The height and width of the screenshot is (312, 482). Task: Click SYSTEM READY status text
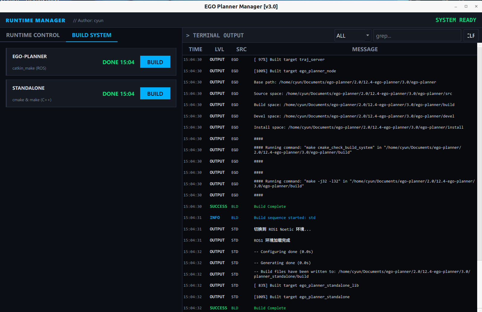[x=456, y=20]
